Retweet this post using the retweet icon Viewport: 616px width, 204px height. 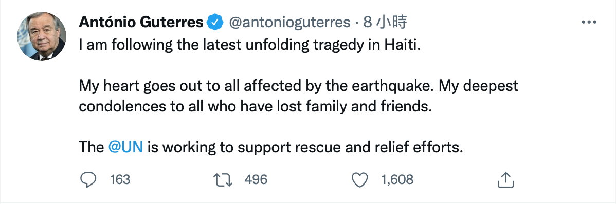click(x=222, y=180)
